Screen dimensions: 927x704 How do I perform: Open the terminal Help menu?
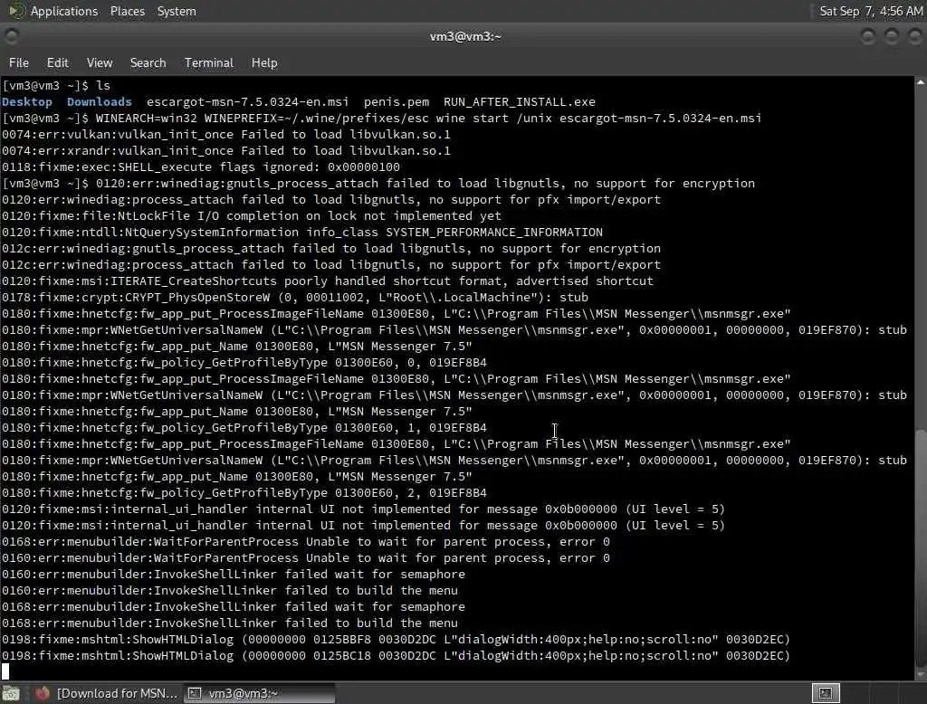point(263,62)
